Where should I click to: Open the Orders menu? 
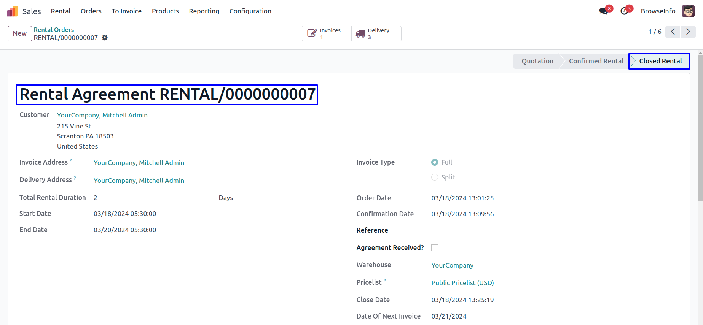point(91,11)
